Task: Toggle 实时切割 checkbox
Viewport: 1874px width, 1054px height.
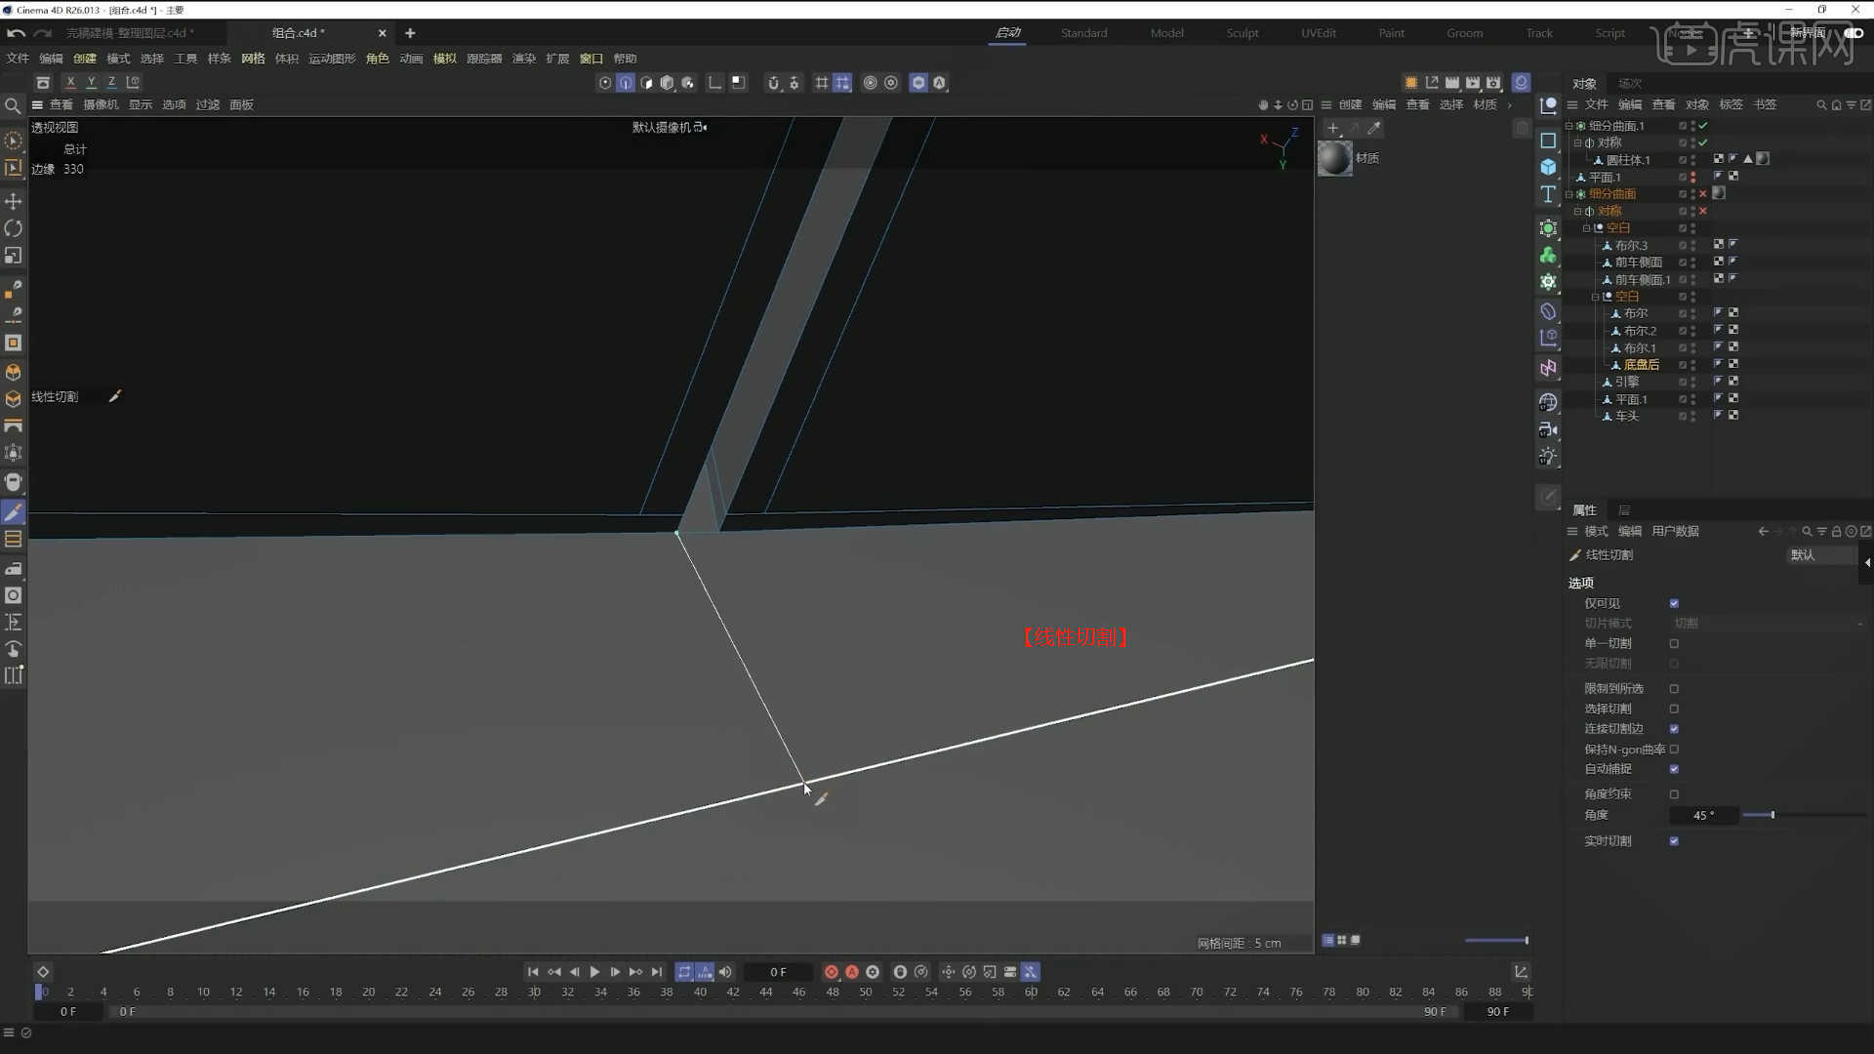Action: coord(1674,841)
